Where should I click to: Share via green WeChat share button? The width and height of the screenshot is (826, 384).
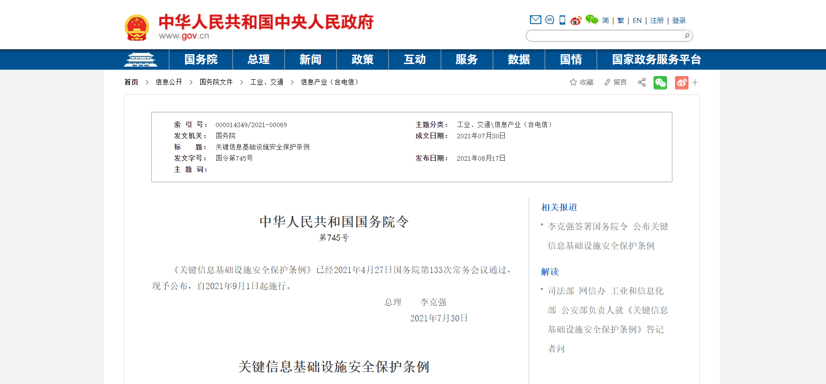pyautogui.click(x=660, y=83)
